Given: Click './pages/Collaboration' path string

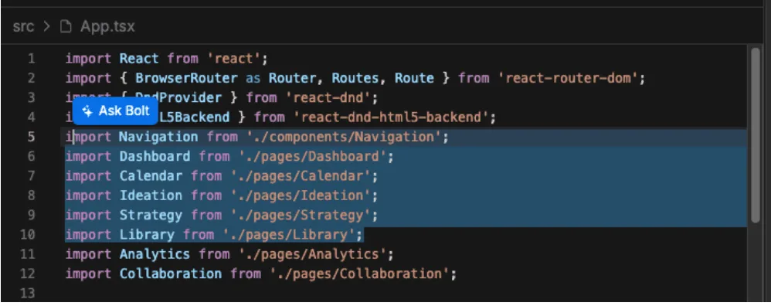Looking at the screenshot, I should pos(361,274).
